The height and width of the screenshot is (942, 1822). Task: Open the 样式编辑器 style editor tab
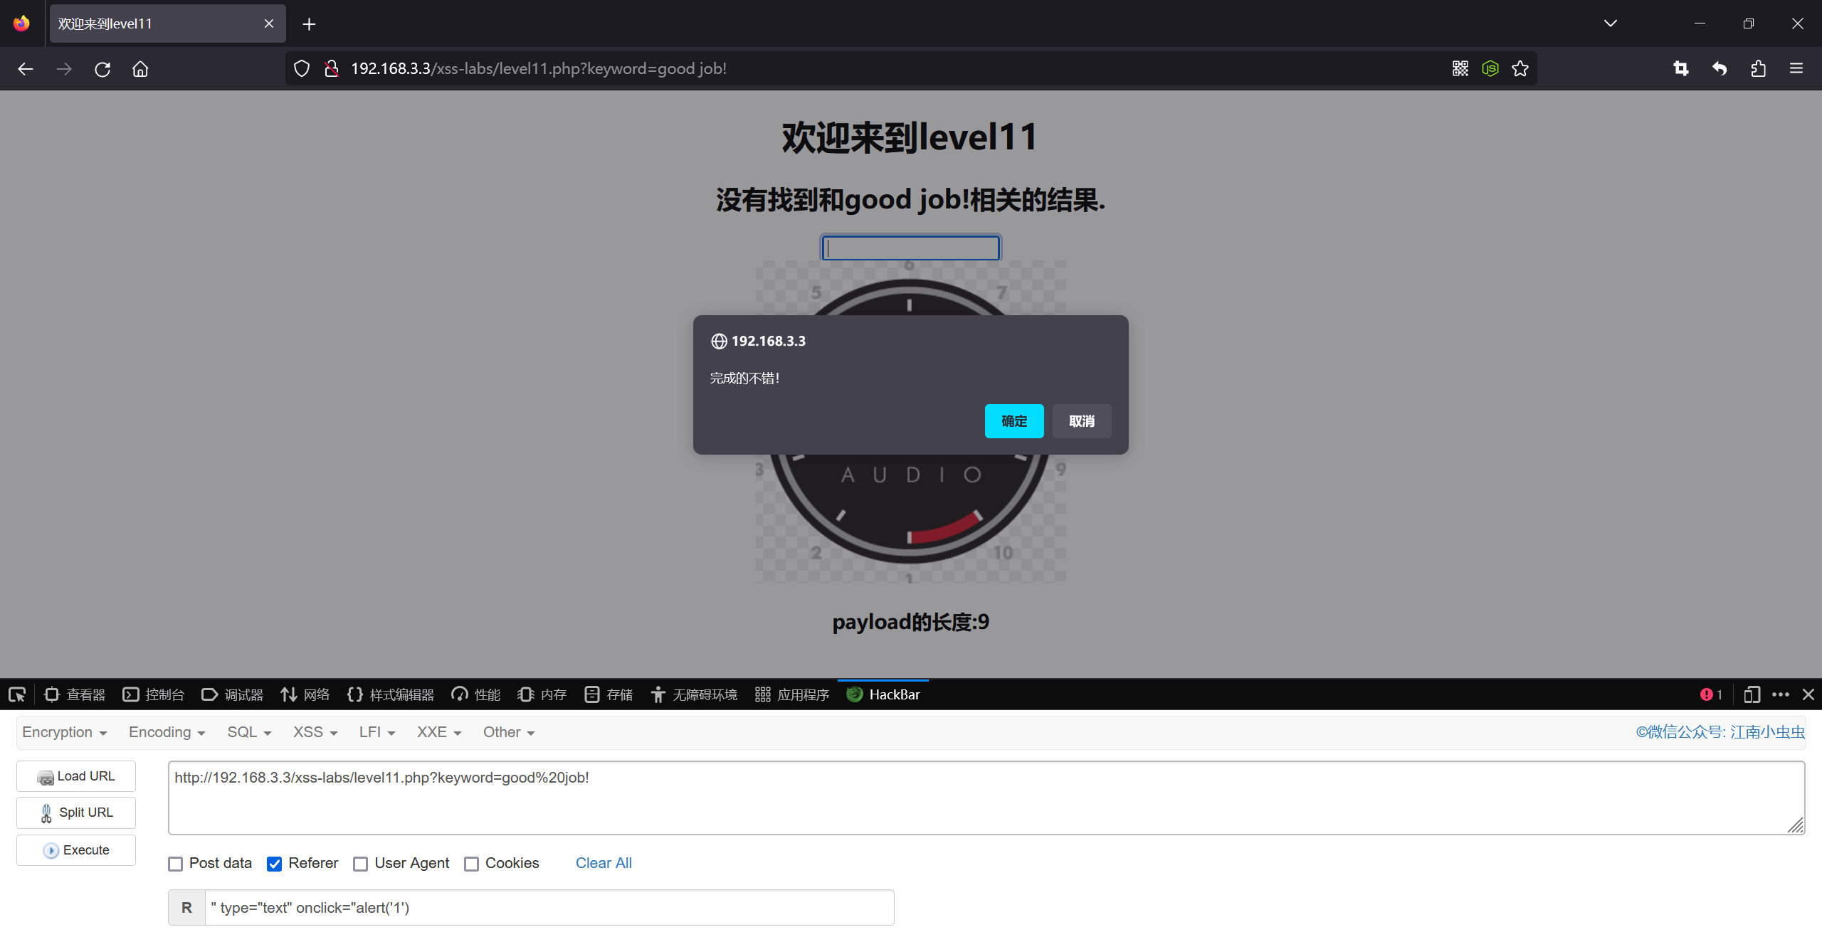(x=391, y=694)
